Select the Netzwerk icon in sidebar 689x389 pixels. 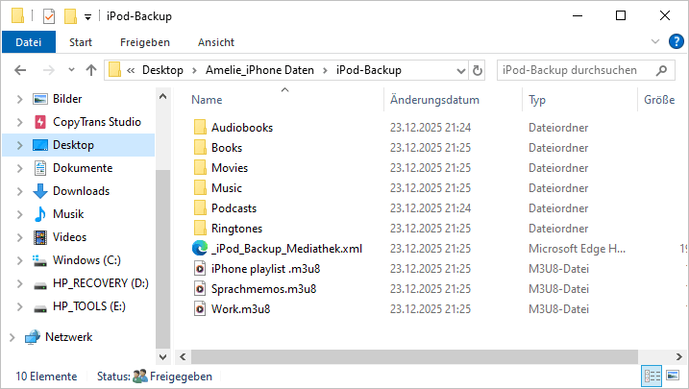[33, 337]
